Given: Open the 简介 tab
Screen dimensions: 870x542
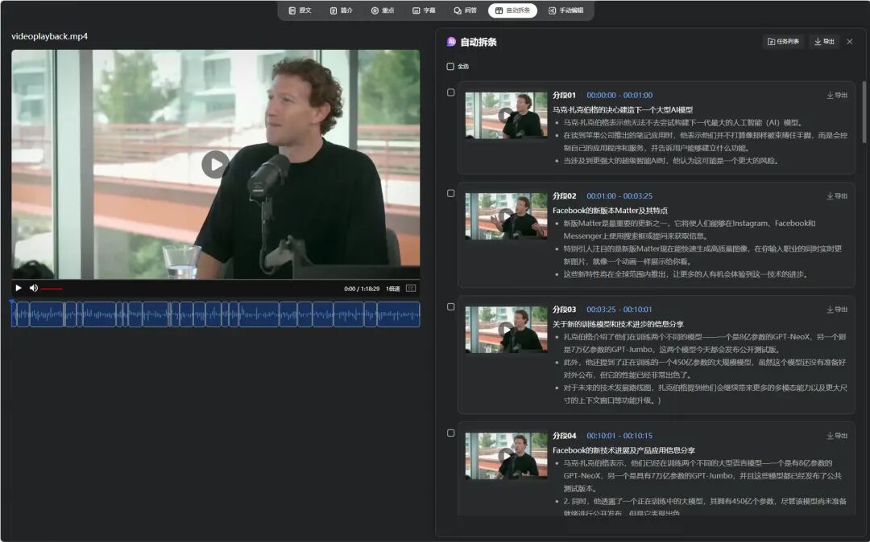Looking at the screenshot, I should coord(342,10).
